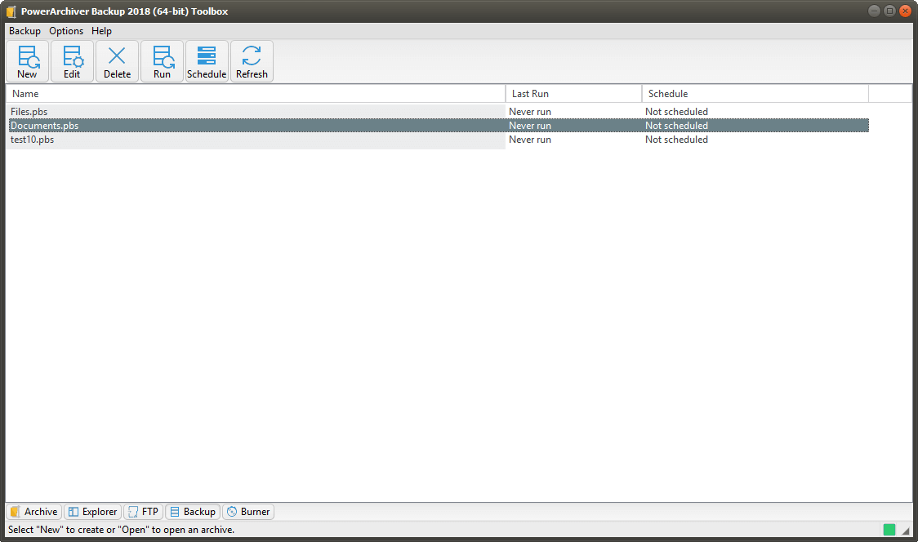Click Not scheduled cell for Documents.pbs
This screenshot has width=918, height=542.
pos(676,126)
